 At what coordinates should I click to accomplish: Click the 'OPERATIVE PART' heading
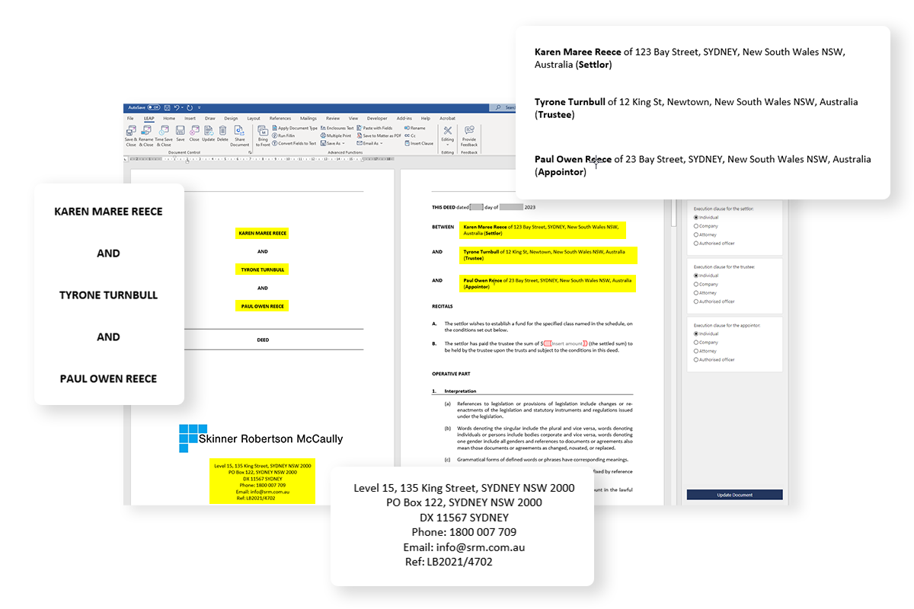click(449, 374)
